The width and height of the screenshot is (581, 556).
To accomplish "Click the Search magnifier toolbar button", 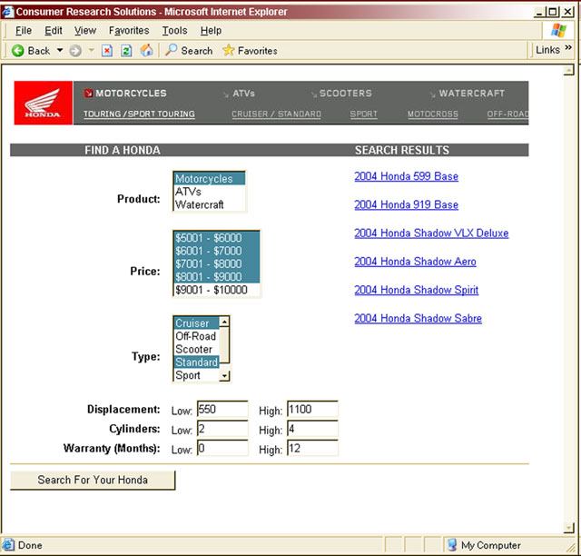I will point(189,51).
